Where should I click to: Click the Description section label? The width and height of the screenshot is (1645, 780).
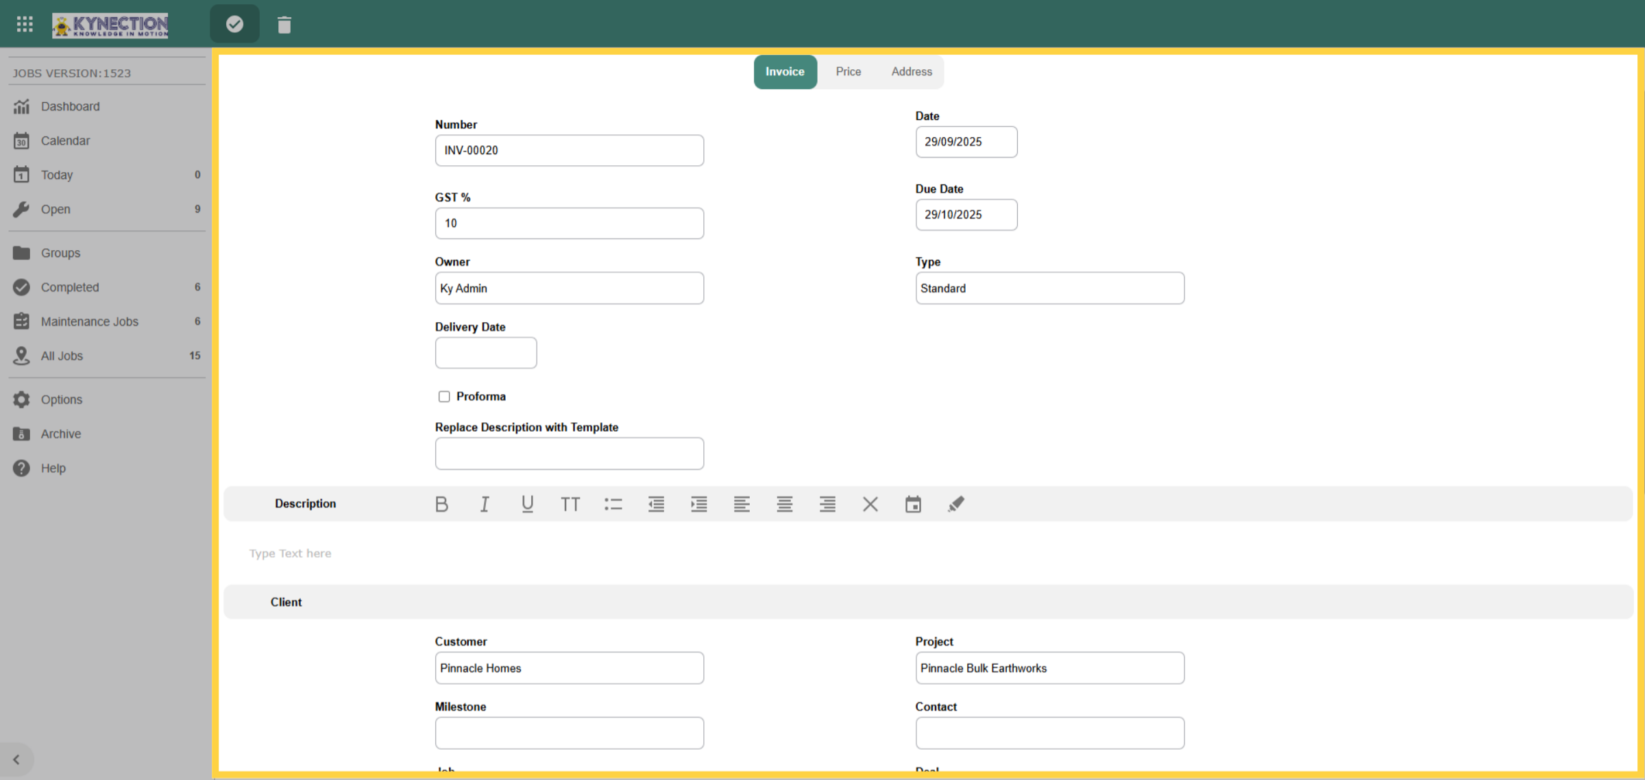point(306,504)
